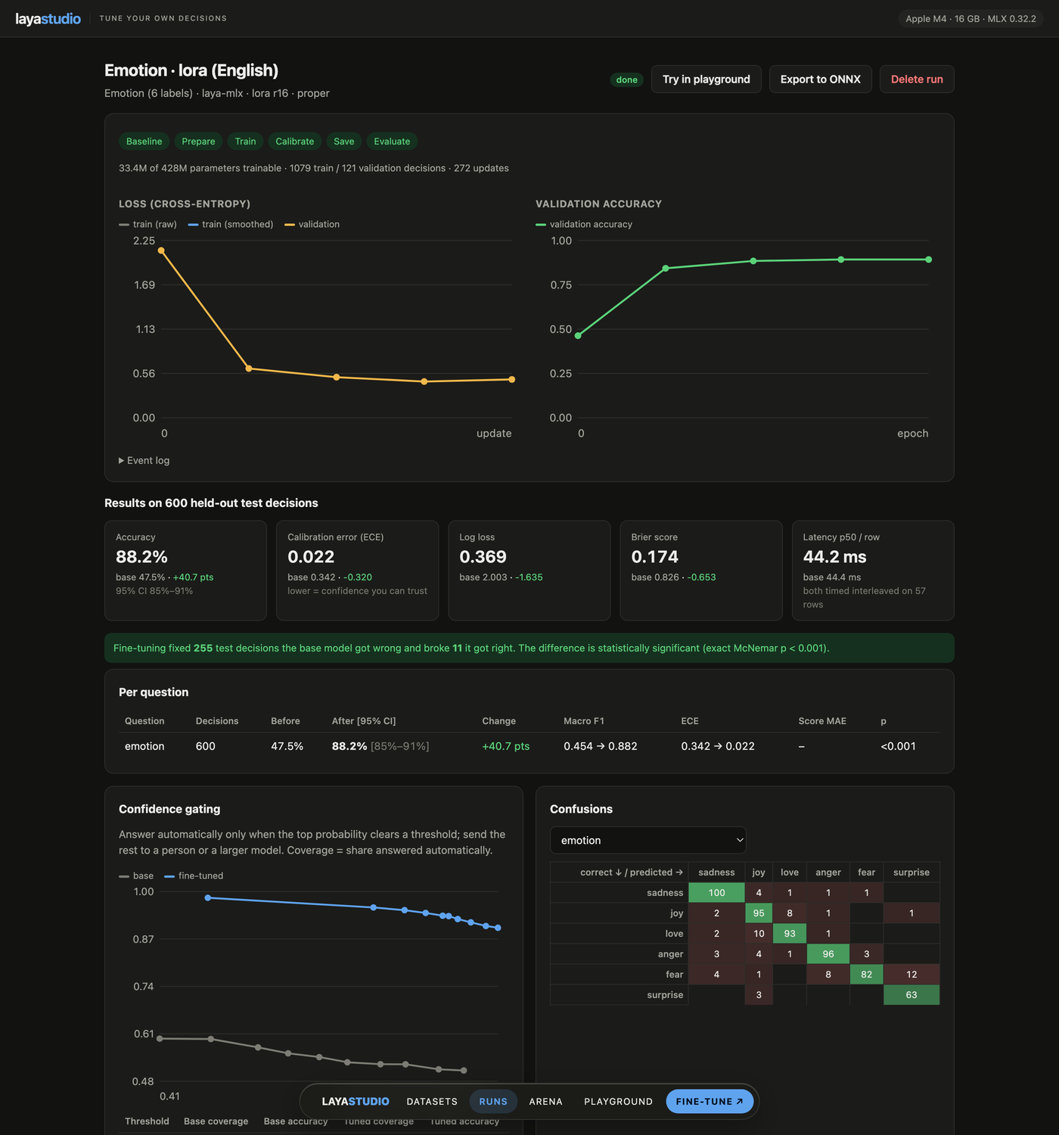Image resolution: width=1059 pixels, height=1135 pixels.
Task: Open Fine-tune external link button
Action: [x=710, y=1102]
